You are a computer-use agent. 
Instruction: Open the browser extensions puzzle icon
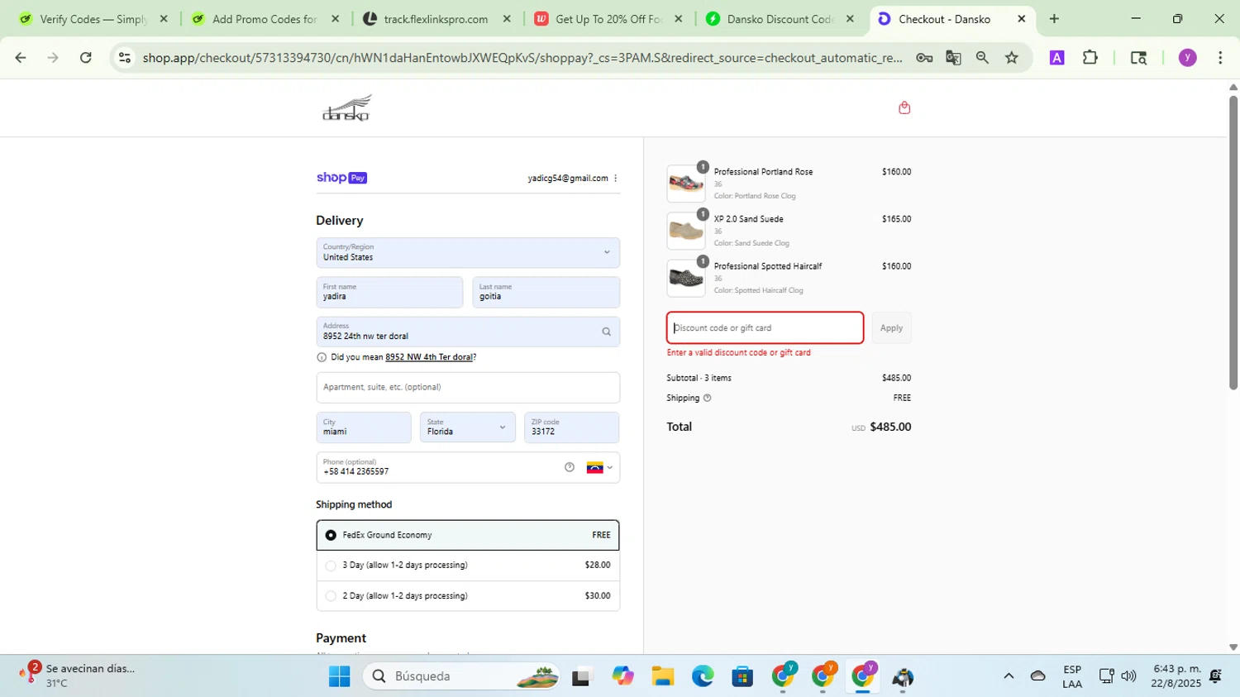(x=1090, y=58)
